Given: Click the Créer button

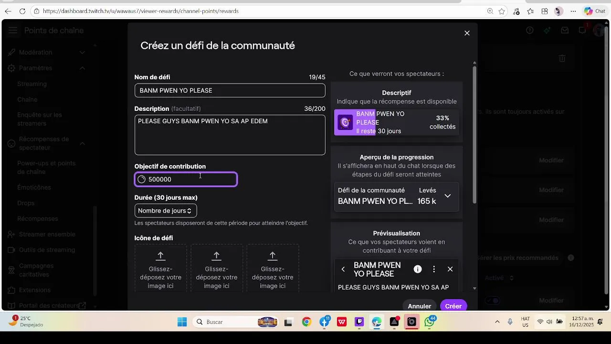Looking at the screenshot, I should [453, 306].
